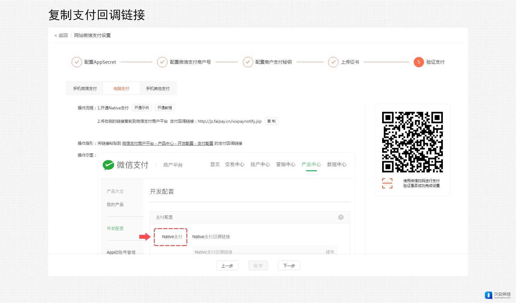Click the step 5 验证支付 circle

[x=419, y=62]
